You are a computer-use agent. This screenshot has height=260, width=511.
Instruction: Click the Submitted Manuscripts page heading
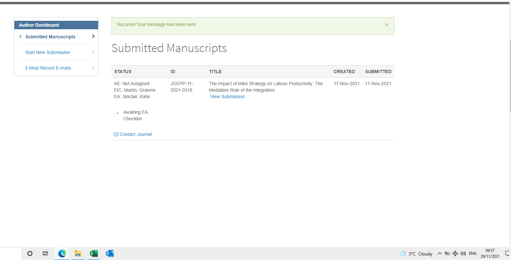tap(169, 48)
